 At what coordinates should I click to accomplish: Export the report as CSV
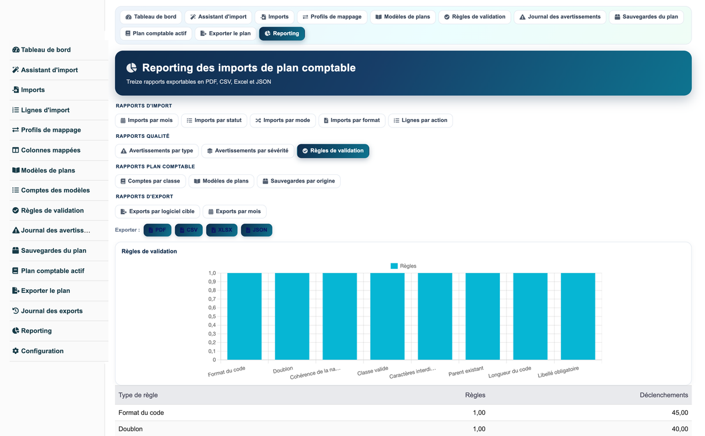click(189, 230)
